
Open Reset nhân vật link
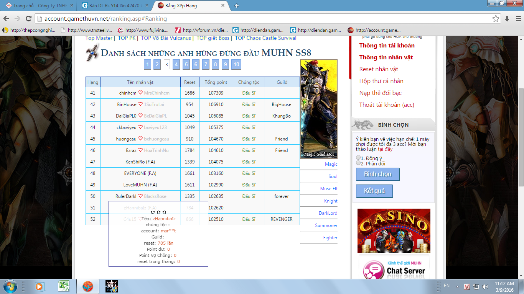pyautogui.click(x=379, y=69)
